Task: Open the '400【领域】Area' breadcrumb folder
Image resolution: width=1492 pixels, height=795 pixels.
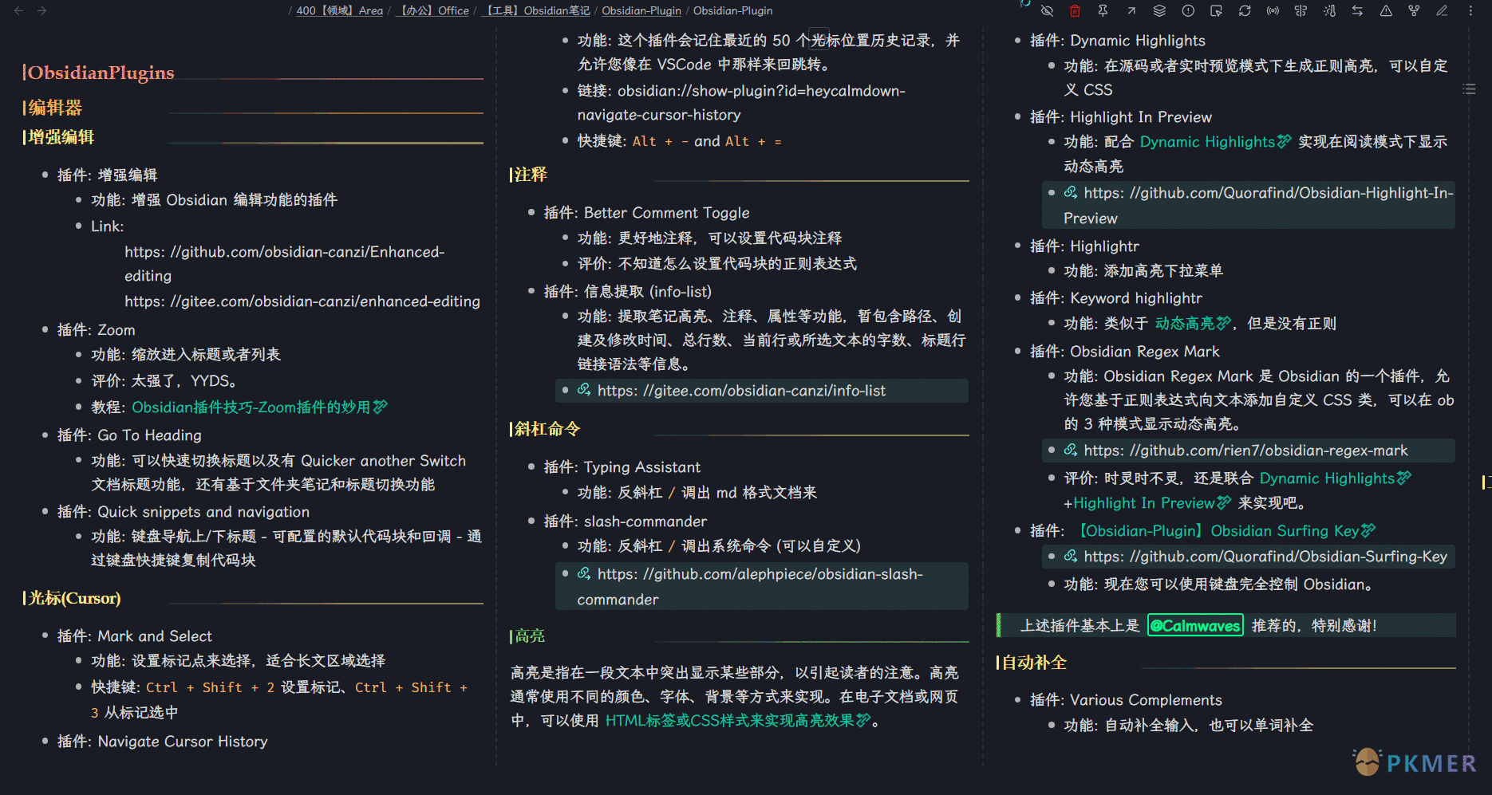Action: 339,11
